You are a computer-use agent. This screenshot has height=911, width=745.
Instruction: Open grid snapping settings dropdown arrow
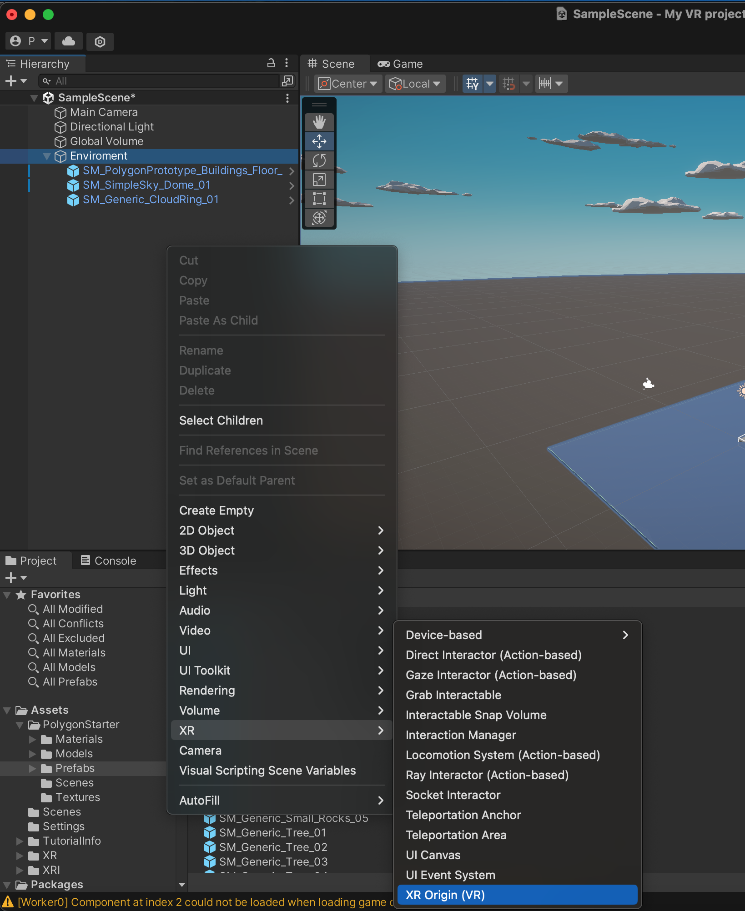490,84
